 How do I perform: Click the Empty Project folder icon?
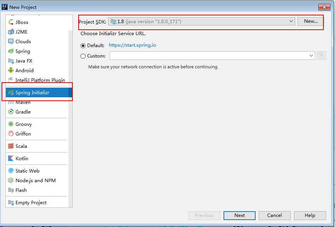tap(11, 202)
